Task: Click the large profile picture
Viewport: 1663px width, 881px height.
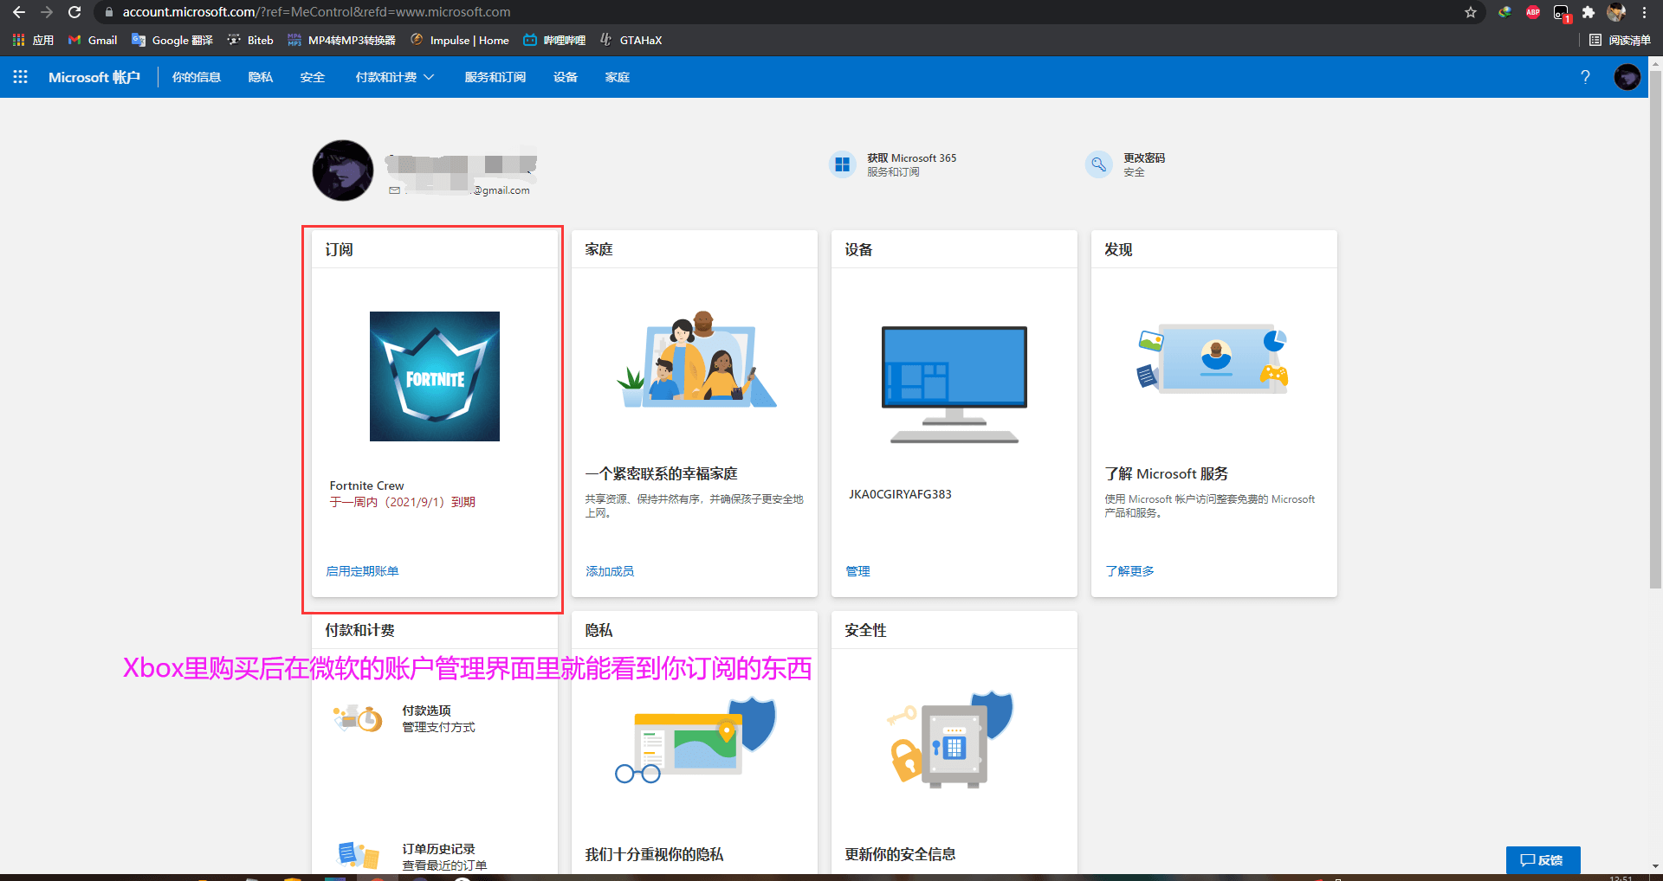Action: click(343, 170)
